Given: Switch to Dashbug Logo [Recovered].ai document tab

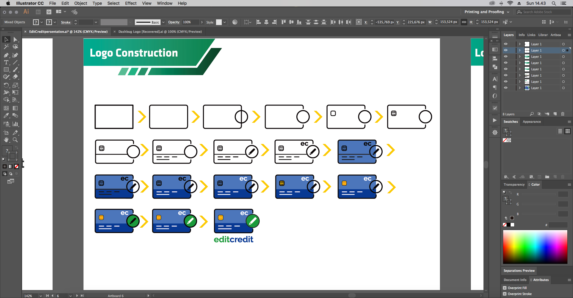Looking at the screenshot, I should pyautogui.click(x=160, y=32).
